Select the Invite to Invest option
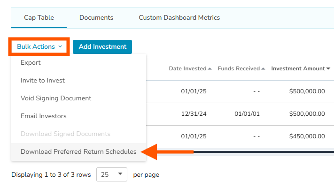The image size is (334, 196). tap(43, 81)
